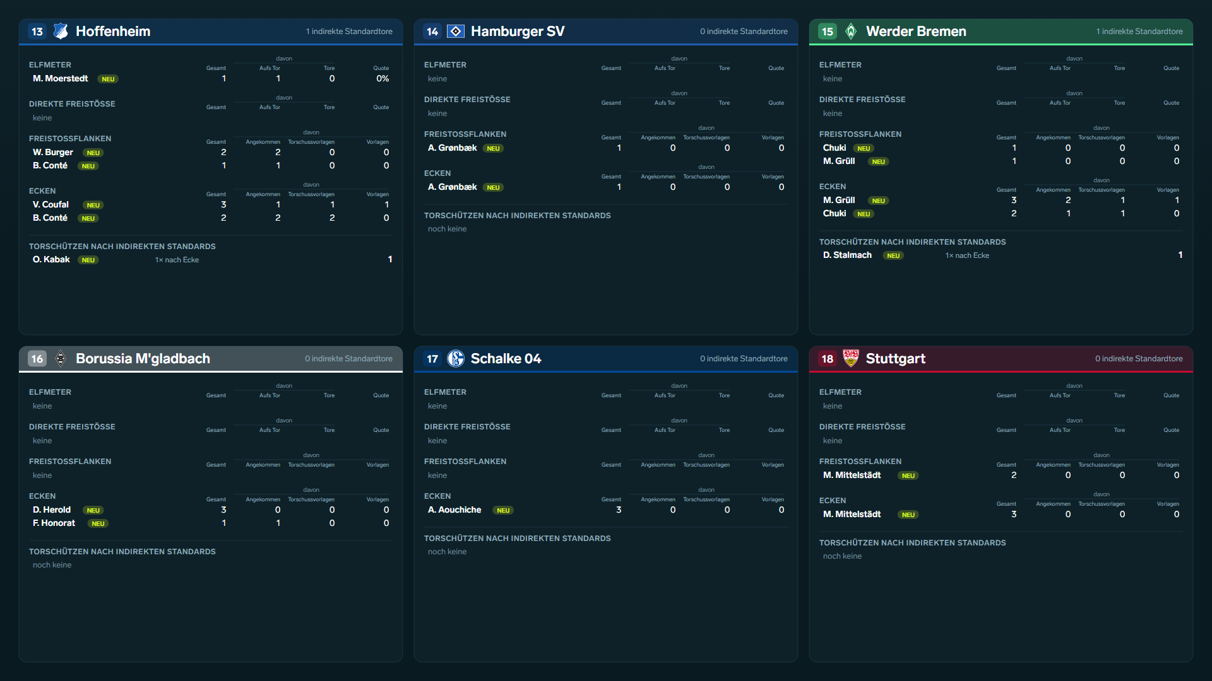Click Hamburger SV's DIREKTE FREISTÖSSE heading
The width and height of the screenshot is (1212, 681).
[x=467, y=100]
